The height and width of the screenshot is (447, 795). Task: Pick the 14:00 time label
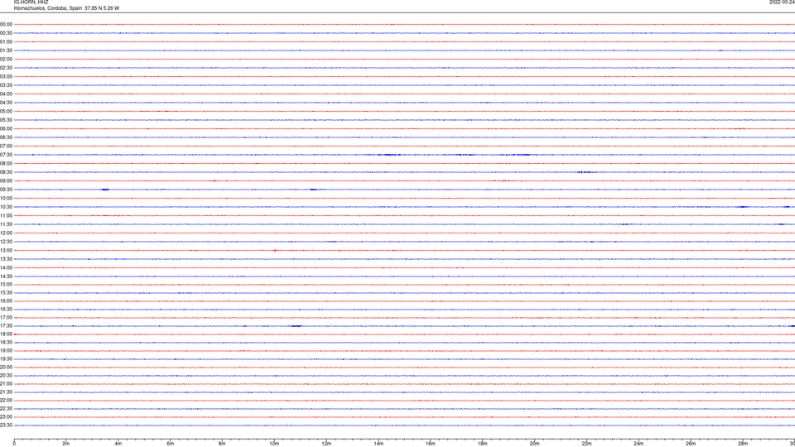6,267
